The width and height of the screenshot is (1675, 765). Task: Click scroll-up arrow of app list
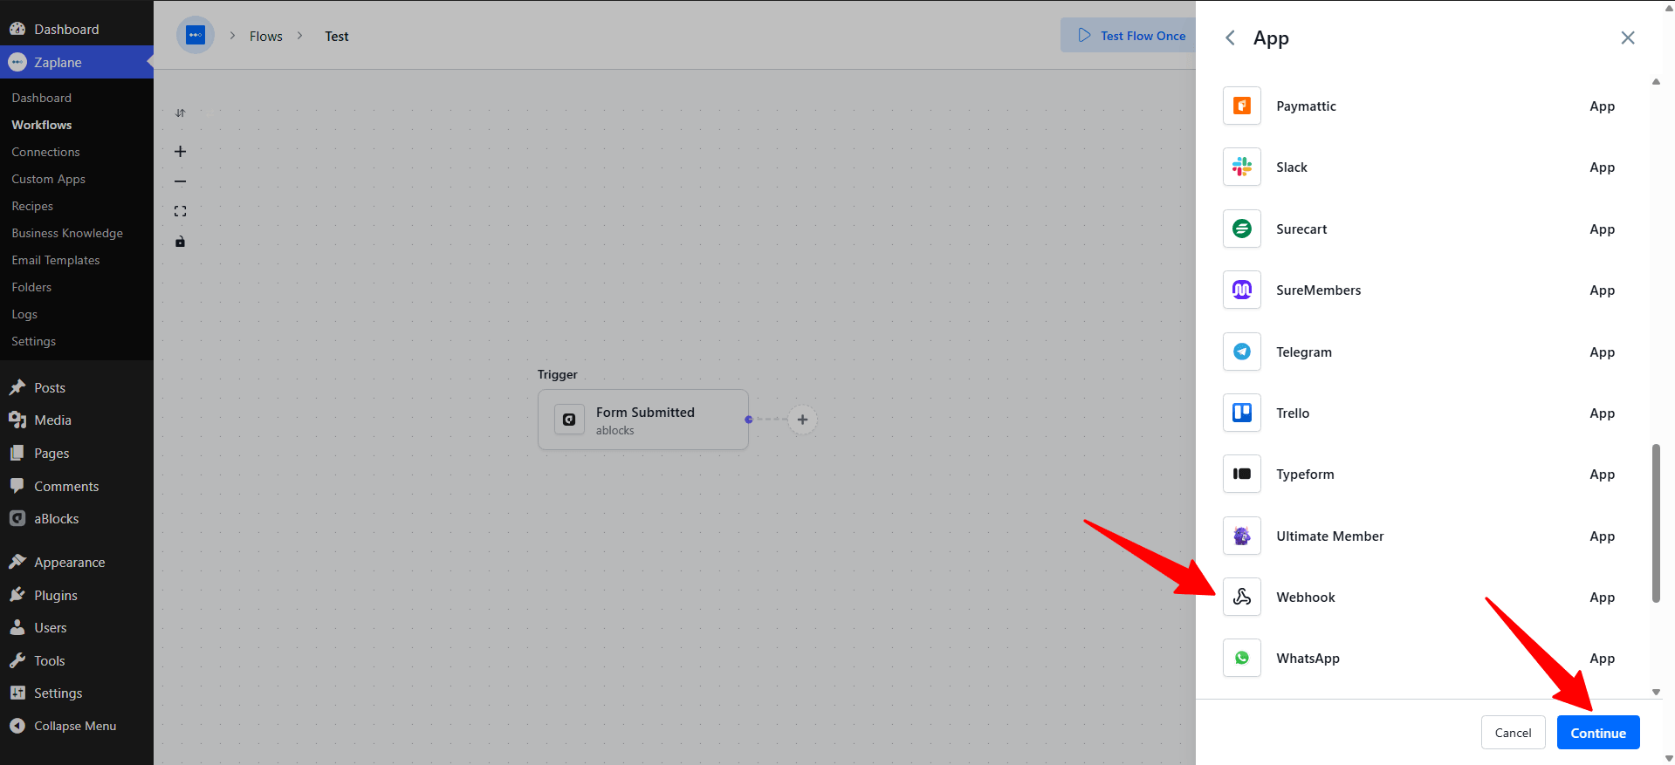tap(1656, 82)
